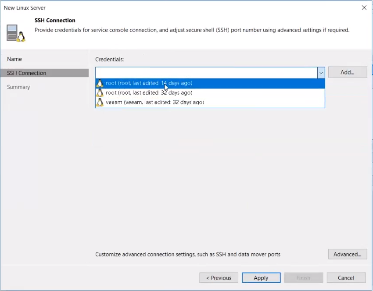Click the Customize advanced connection settings text
The image size is (373, 291).
pyautogui.click(x=188, y=254)
